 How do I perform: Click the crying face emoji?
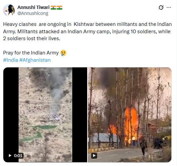pyautogui.click(x=63, y=53)
